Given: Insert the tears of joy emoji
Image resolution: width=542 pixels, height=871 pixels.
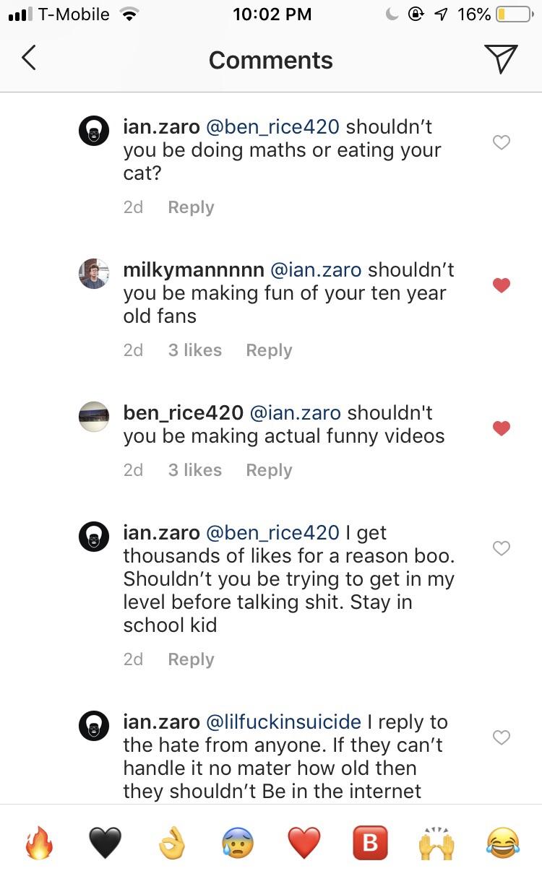Looking at the screenshot, I should pos(503,843).
